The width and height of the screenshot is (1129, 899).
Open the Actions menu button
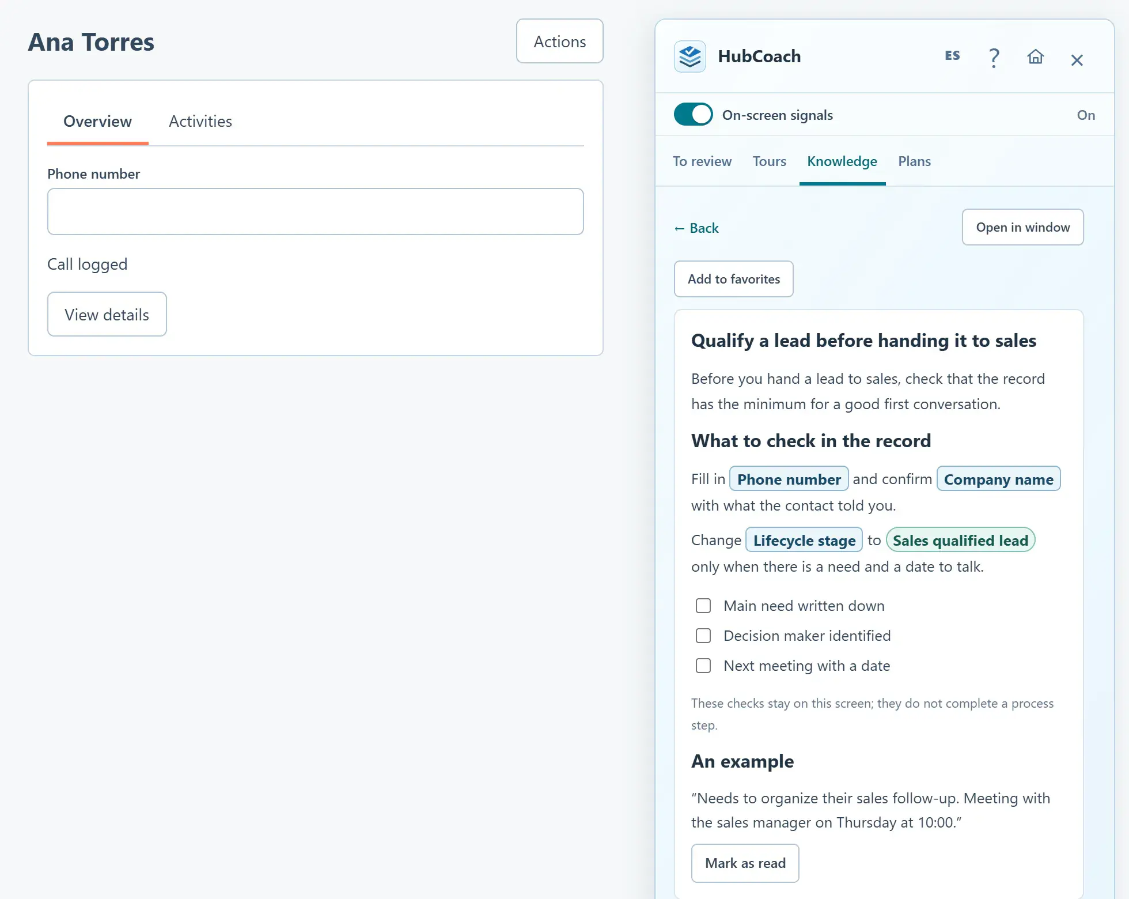559,41
